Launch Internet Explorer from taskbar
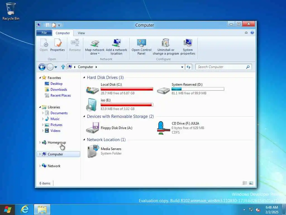 (x=25, y=209)
